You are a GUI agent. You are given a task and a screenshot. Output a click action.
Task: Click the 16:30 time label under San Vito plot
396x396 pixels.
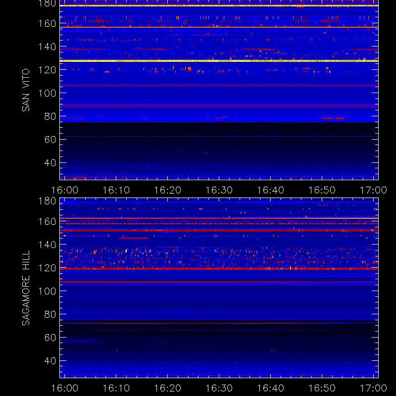tap(219, 190)
